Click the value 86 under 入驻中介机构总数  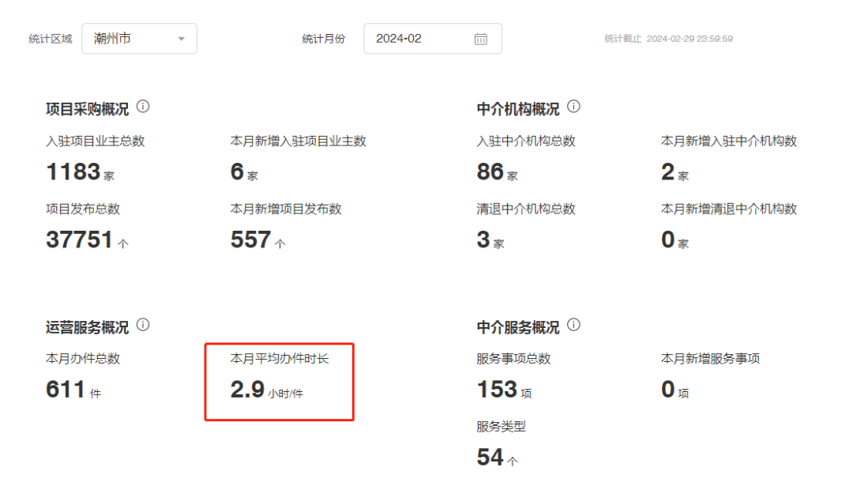[x=490, y=171]
